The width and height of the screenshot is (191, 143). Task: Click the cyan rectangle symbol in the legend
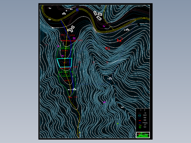(x=140, y=115)
